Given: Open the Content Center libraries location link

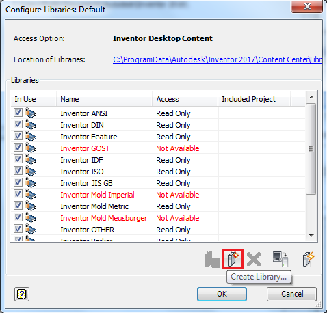Looking at the screenshot, I should [x=218, y=59].
